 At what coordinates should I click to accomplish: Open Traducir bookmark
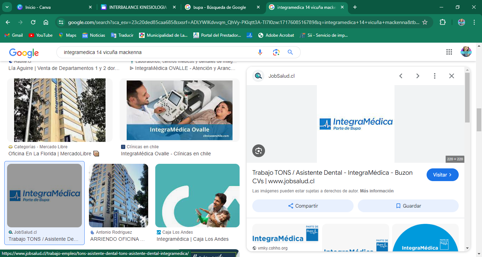(122, 35)
